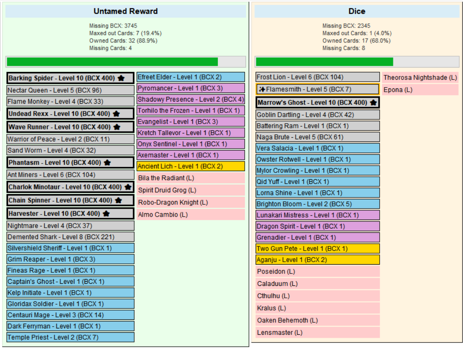Select missing card Spirit Druid Grog (L)
This screenshot has width=463, height=353.
(x=191, y=190)
